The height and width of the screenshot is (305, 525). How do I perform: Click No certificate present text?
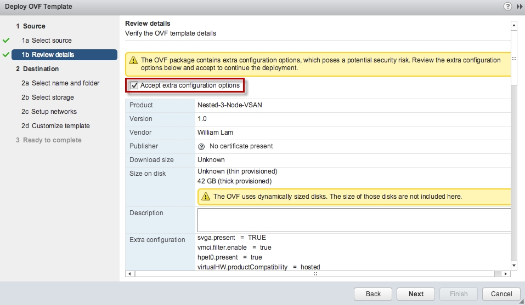click(x=241, y=146)
